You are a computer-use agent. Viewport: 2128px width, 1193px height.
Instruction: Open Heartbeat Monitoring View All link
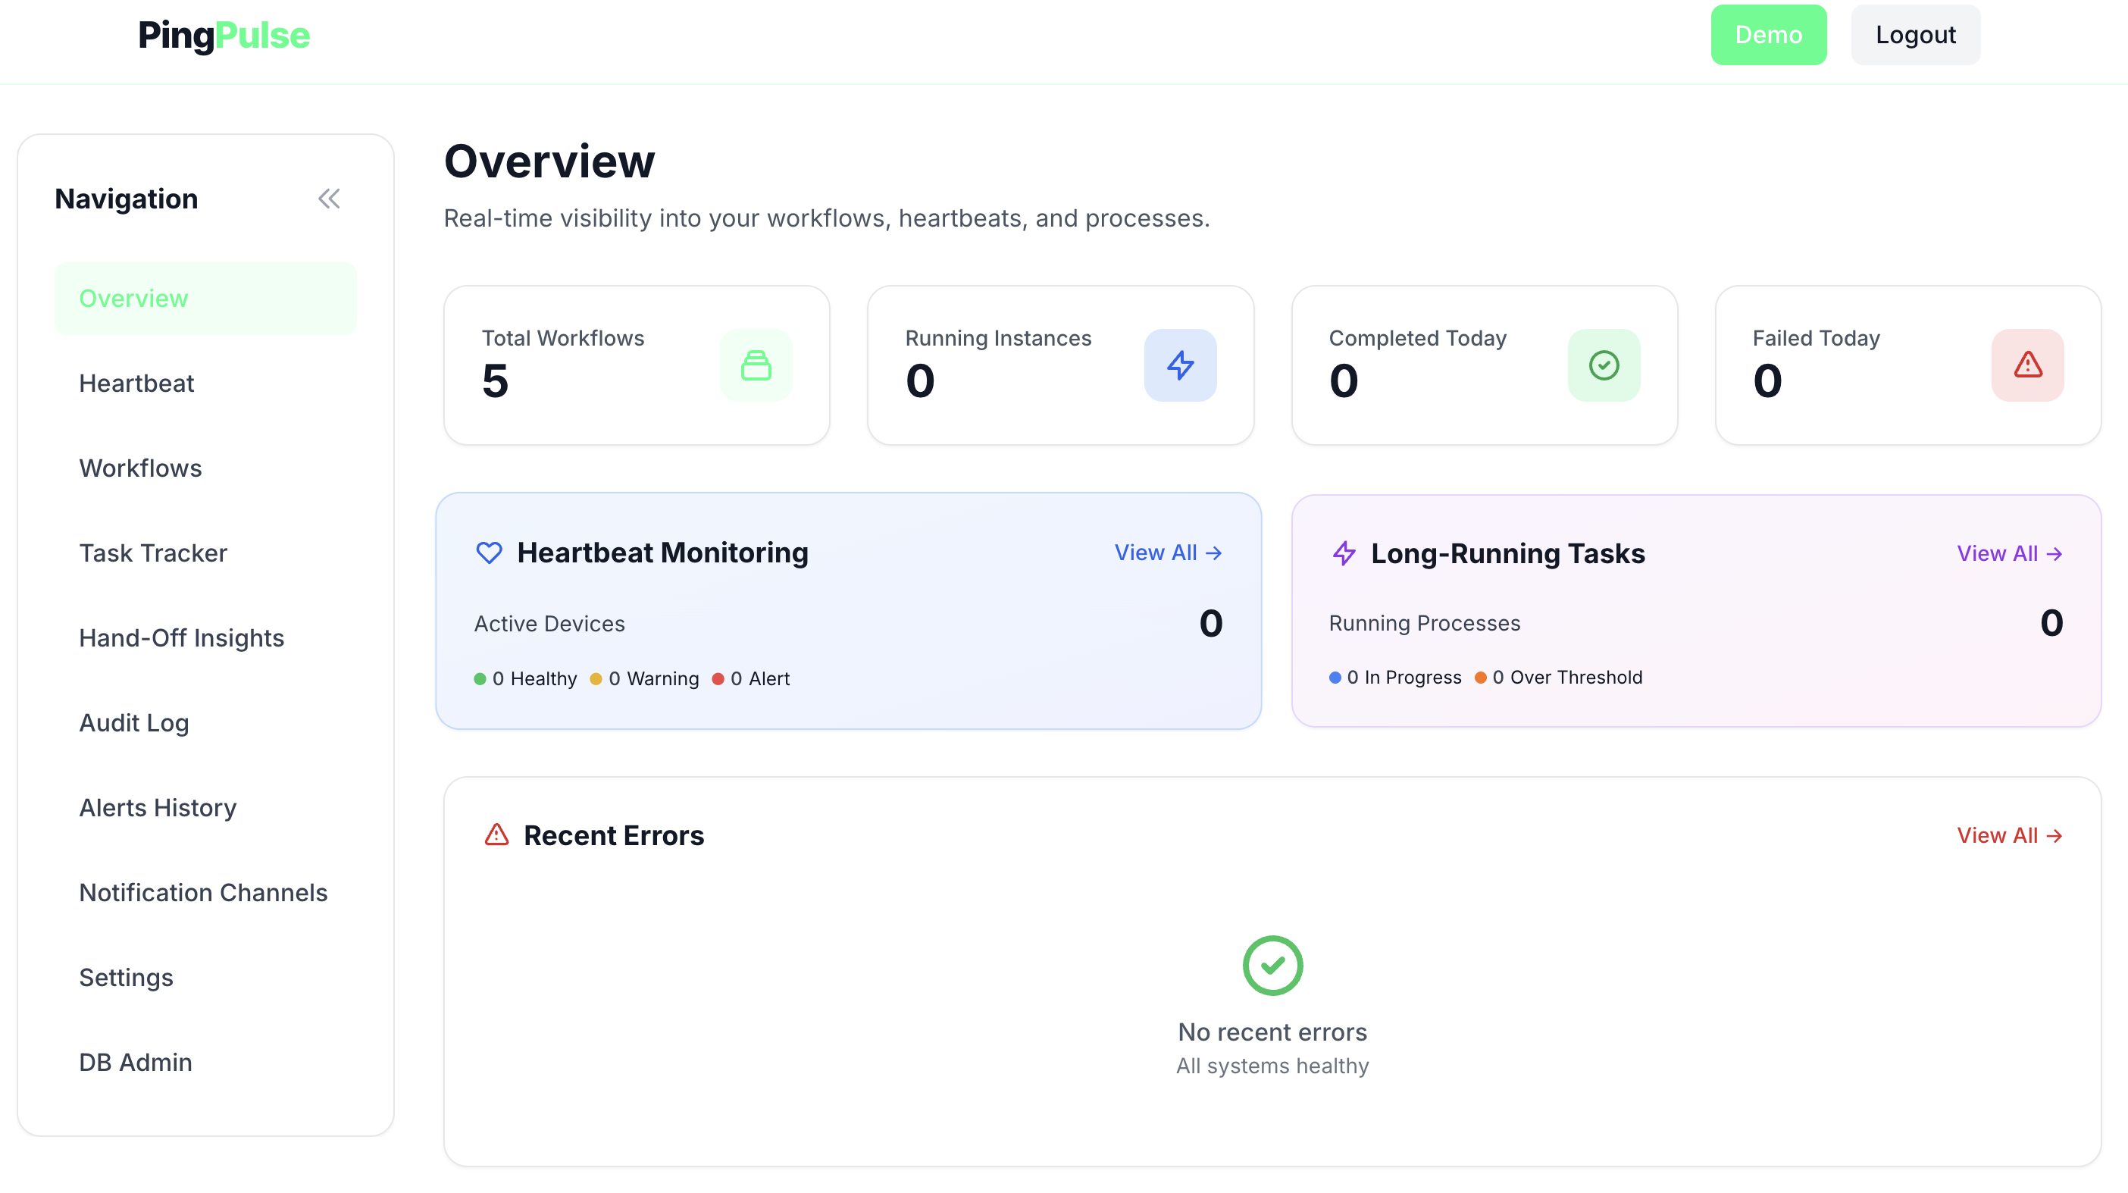[x=1167, y=553]
